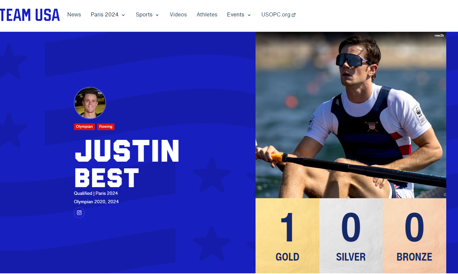Expand the Paris 2024 dropdown chevron
The height and width of the screenshot is (274, 458).
[x=123, y=15]
